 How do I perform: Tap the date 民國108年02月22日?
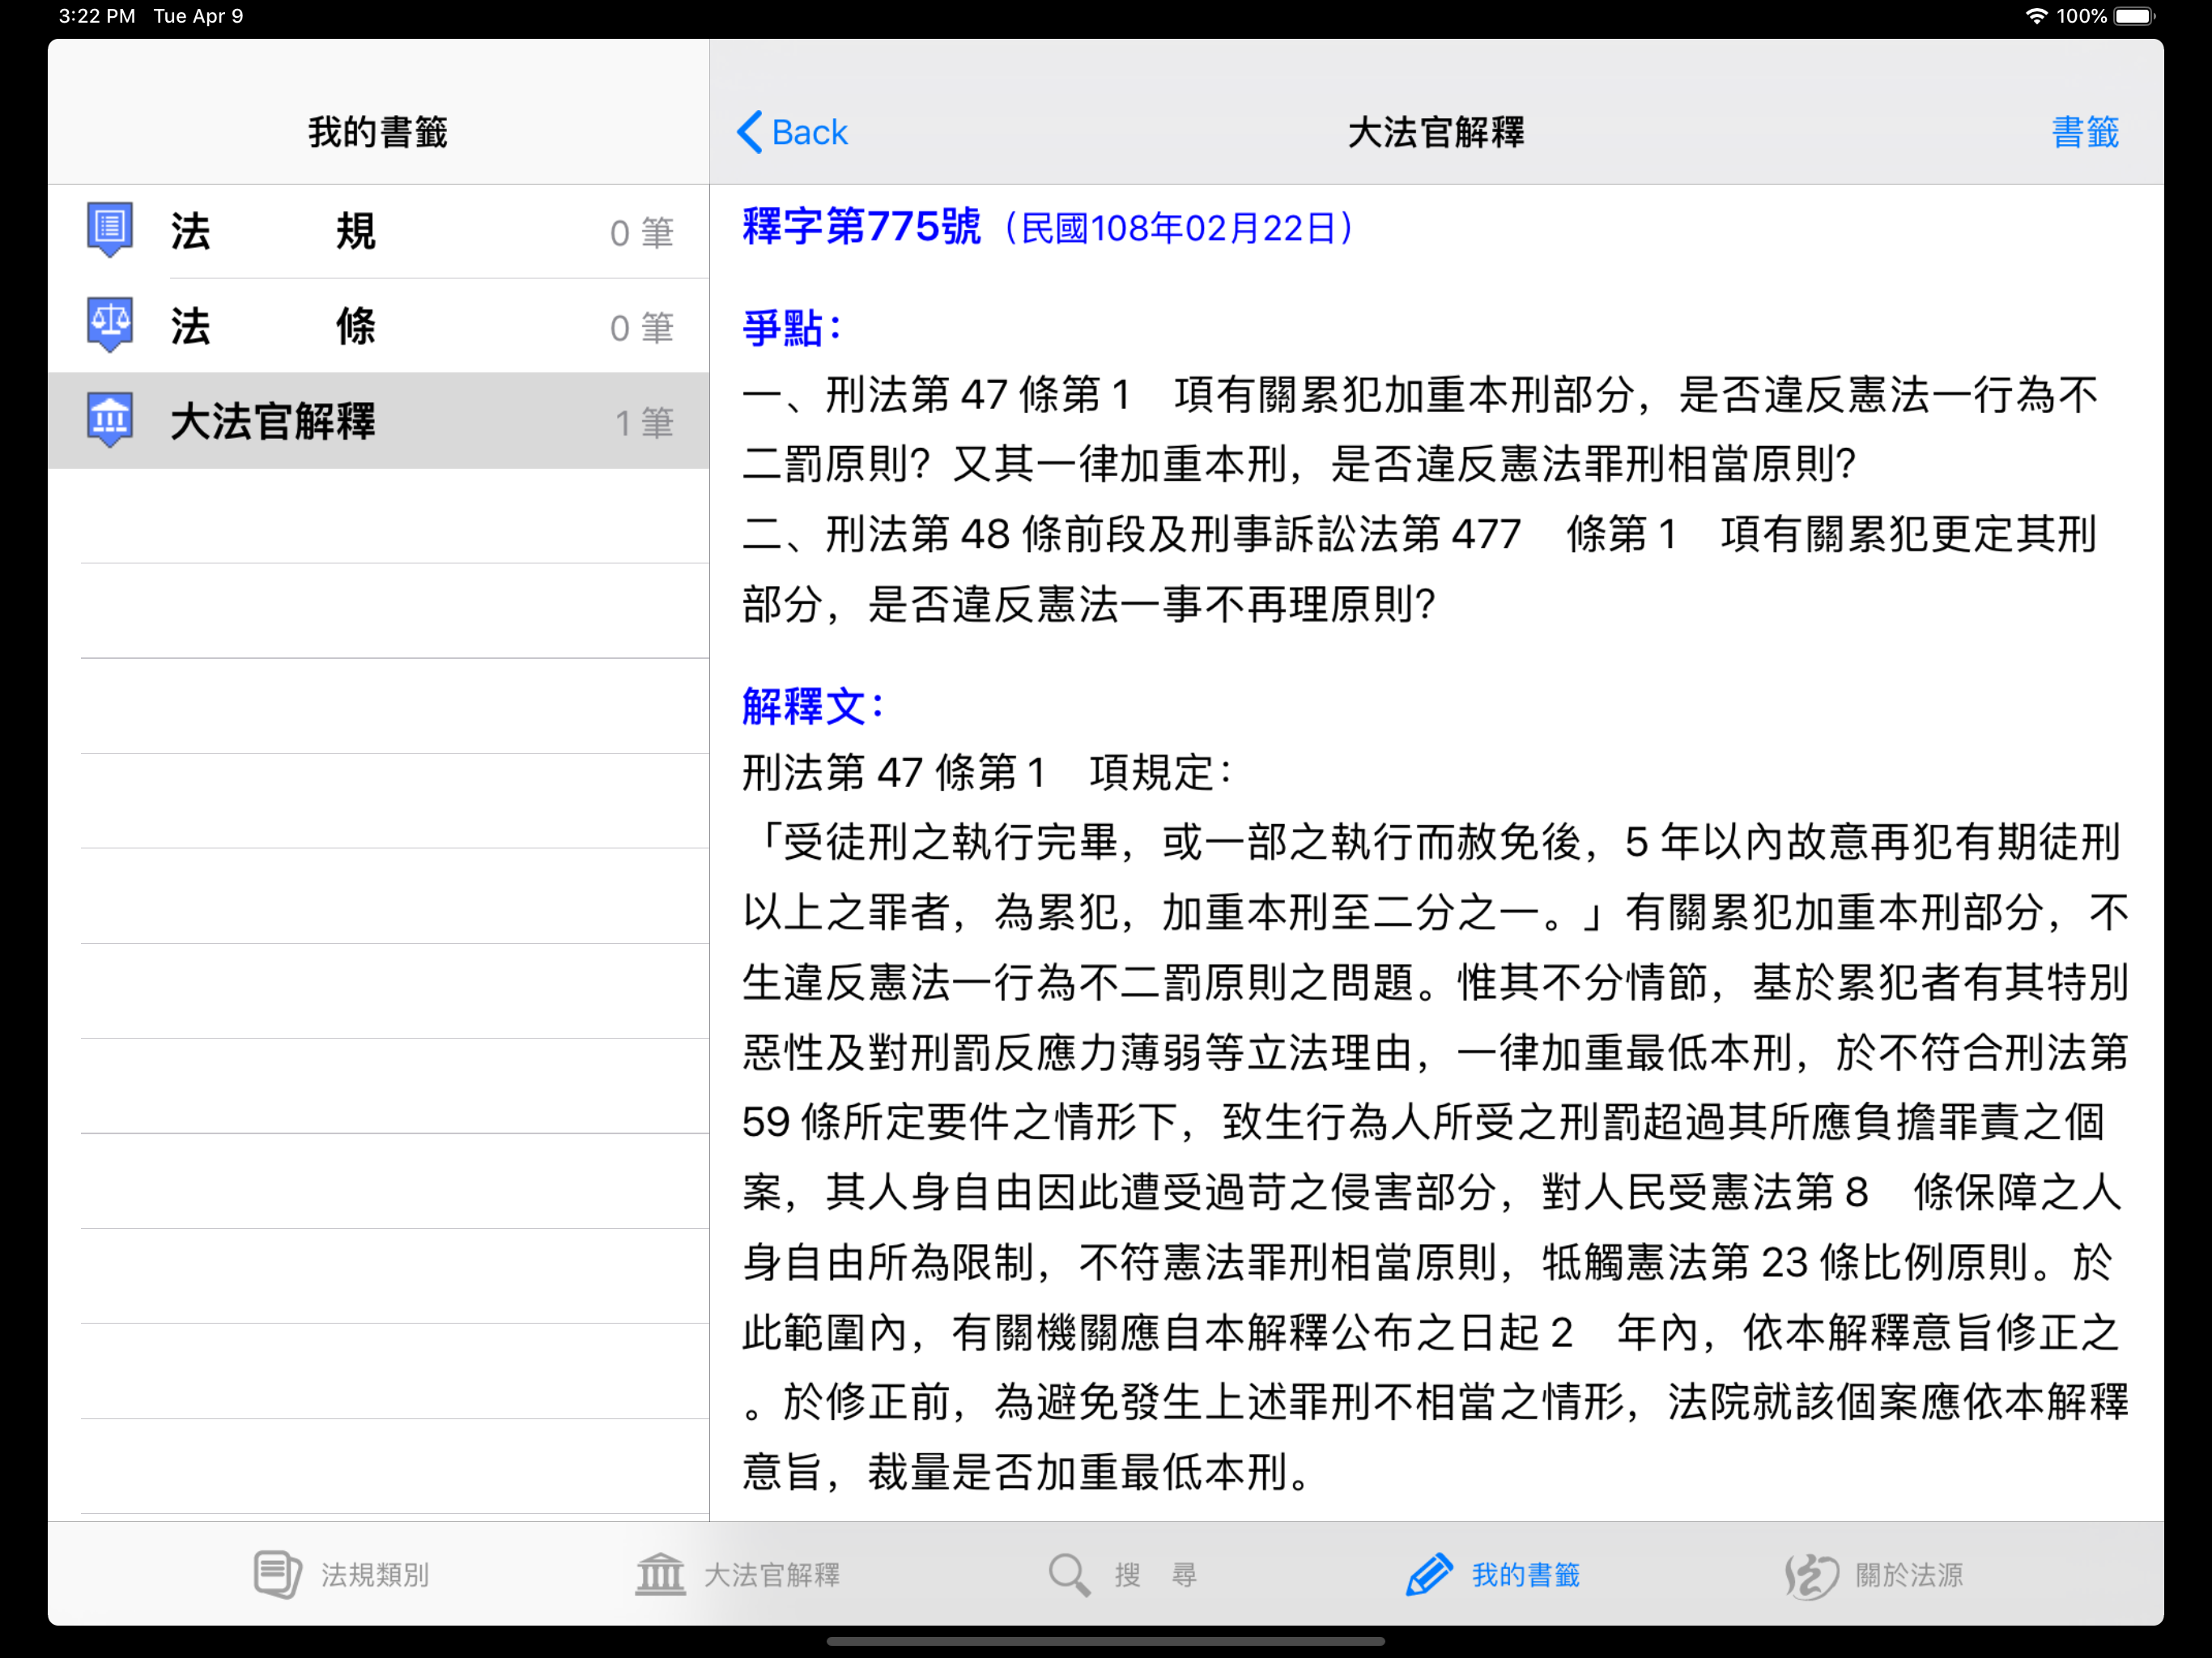click(1179, 229)
